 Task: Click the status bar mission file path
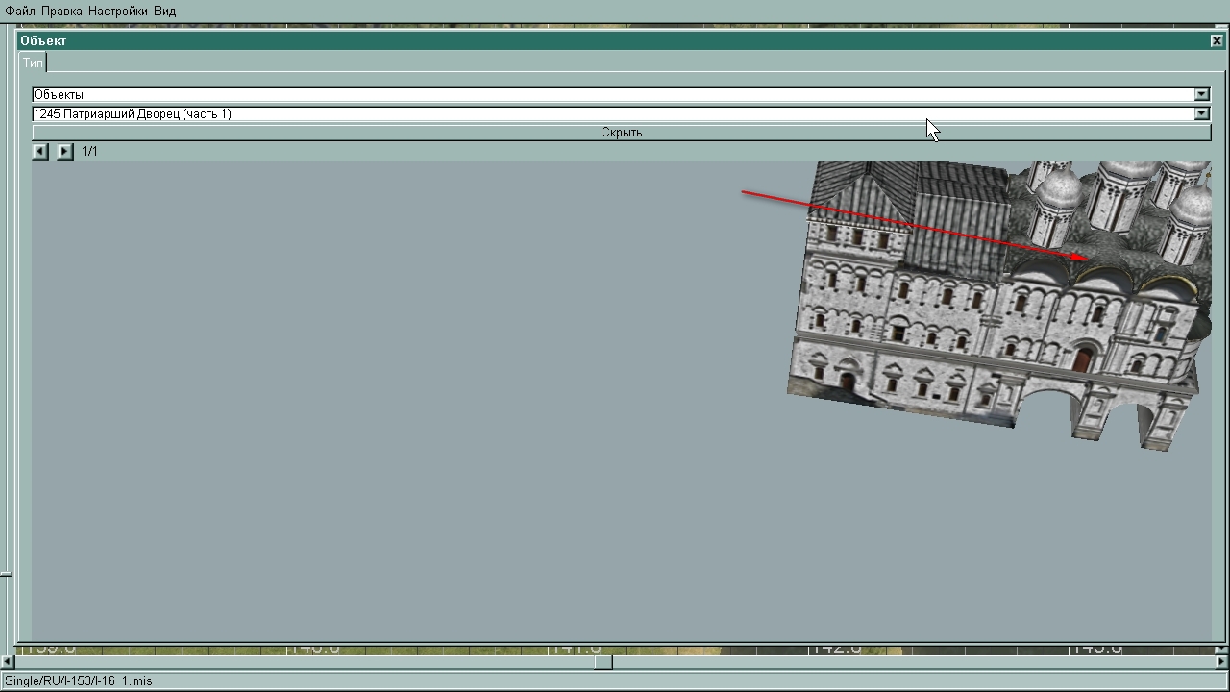pos(79,680)
